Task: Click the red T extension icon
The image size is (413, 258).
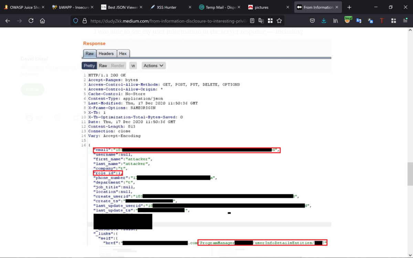Action: (x=382, y=21)
